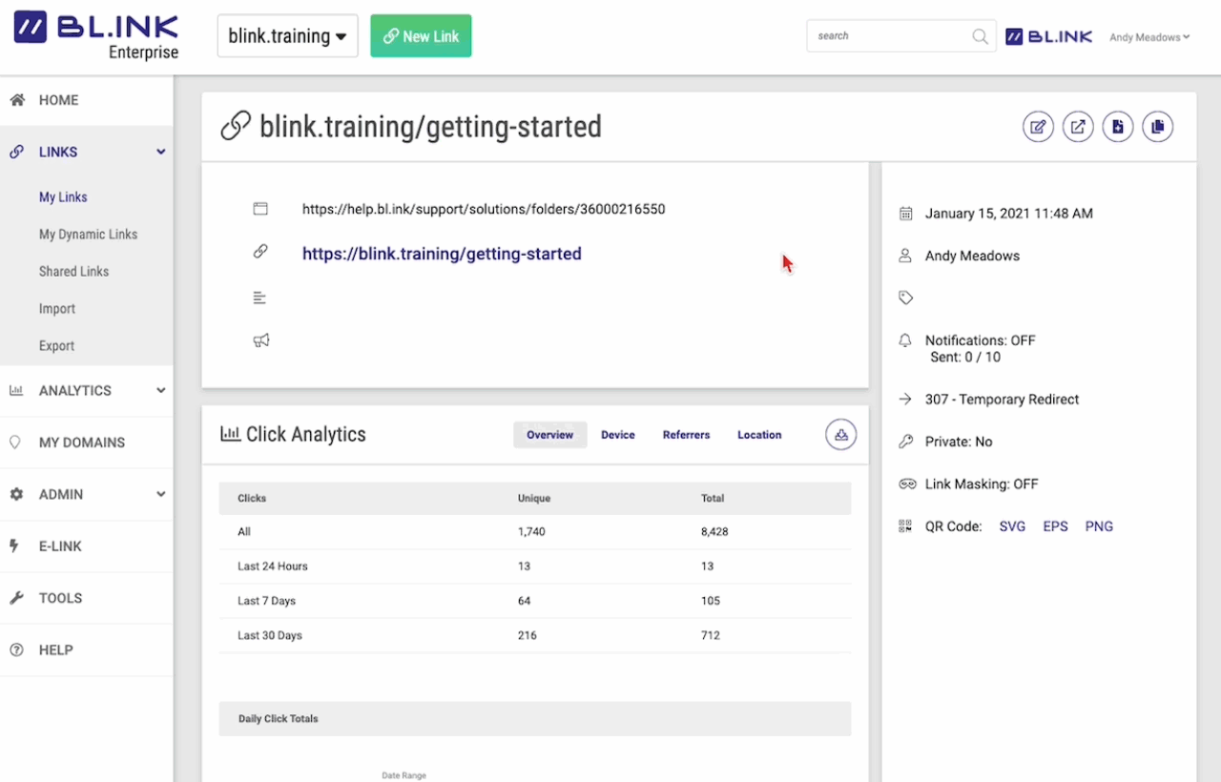Open the Andy Meadows user menu

click(1149, 37)
